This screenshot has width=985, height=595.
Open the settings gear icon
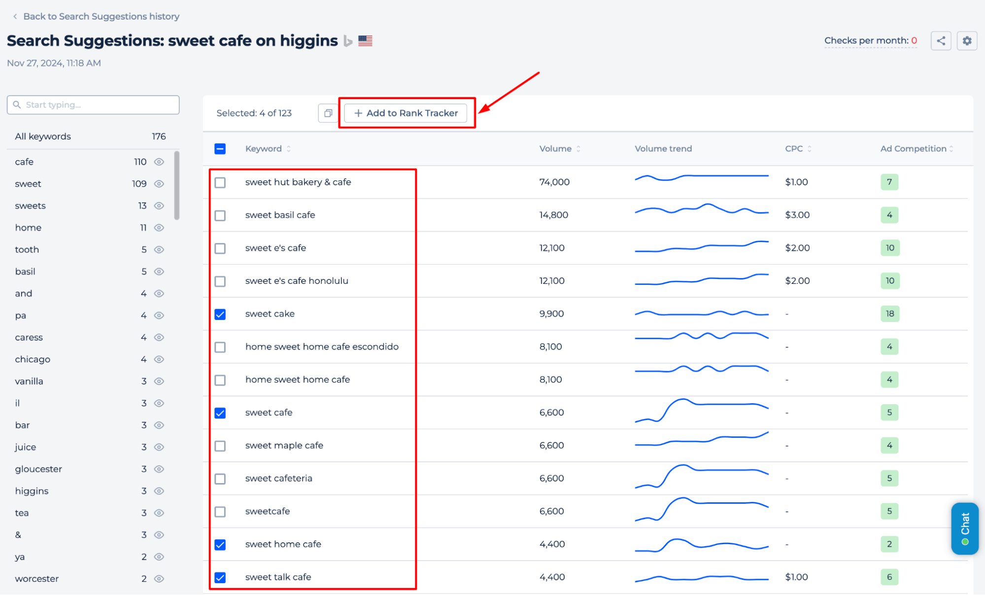point(967,40)
